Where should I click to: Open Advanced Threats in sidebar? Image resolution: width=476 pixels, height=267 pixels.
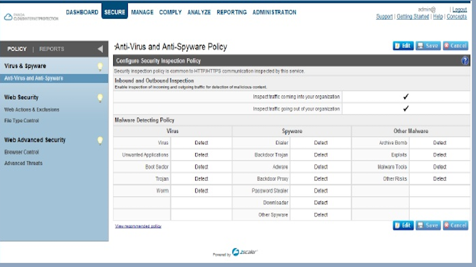point(23,163)
